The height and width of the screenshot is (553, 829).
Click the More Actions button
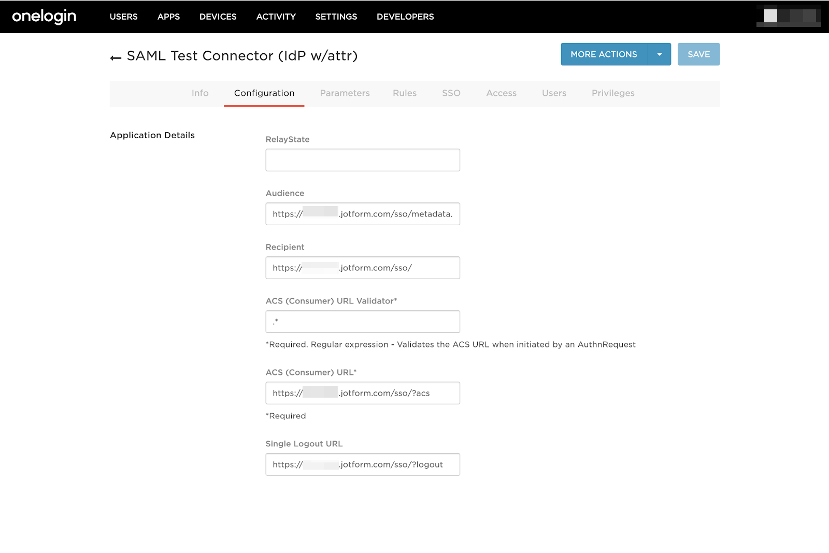(x=604, y=54)
